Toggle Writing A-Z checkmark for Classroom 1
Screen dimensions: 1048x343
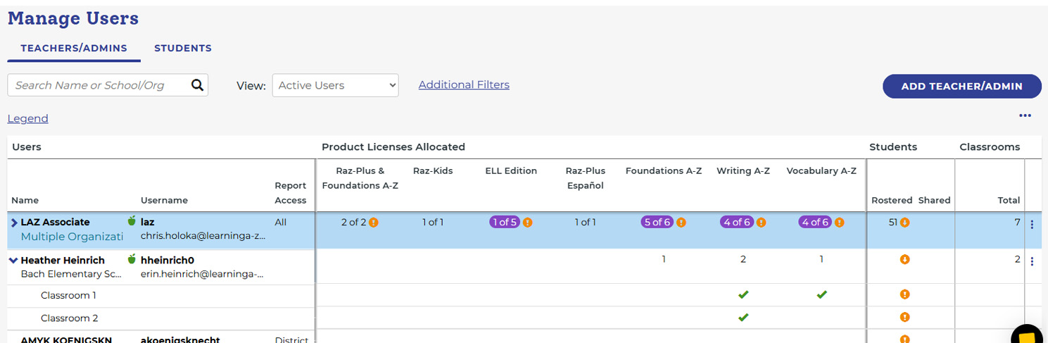[x=743, y=295]
